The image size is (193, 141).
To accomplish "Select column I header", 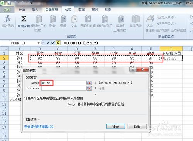I will pos(171,49).
